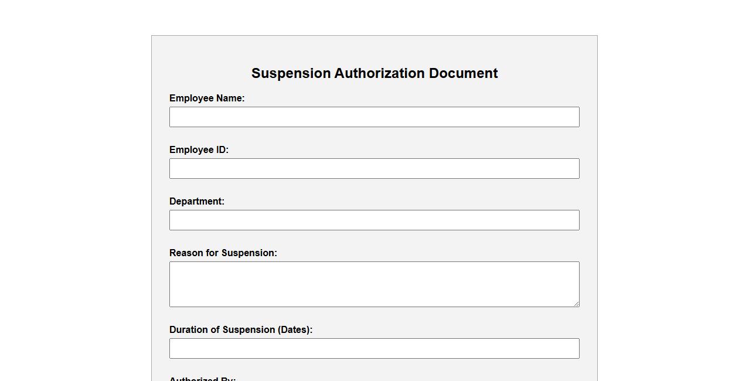749x381 pixels.
Task: Click the word 'Authorization' in the title
Action: point(379,73)
